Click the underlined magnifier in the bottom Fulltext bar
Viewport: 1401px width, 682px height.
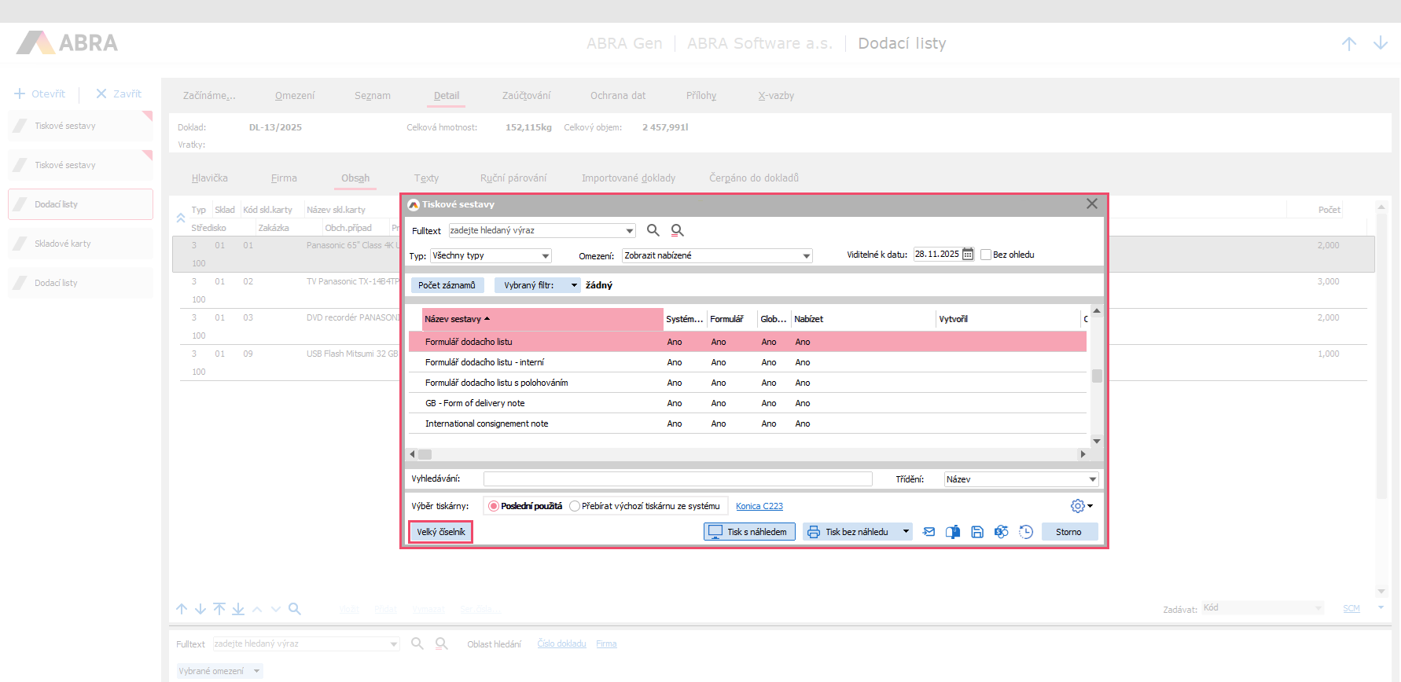pyautogui.click(x=442, y=643)
